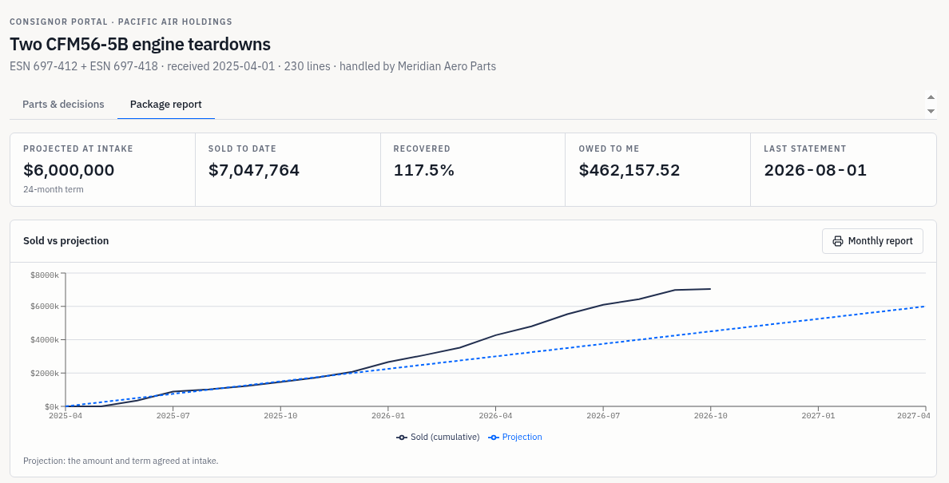Click the Sold (cumulative) legend marker icon
Screen dimensions: 949x483
[x=401, y=437]
